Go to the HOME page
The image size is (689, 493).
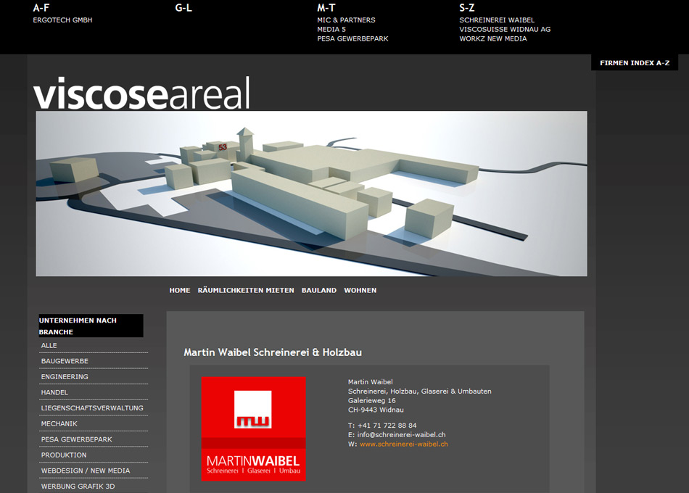click(x=180, y=291)
